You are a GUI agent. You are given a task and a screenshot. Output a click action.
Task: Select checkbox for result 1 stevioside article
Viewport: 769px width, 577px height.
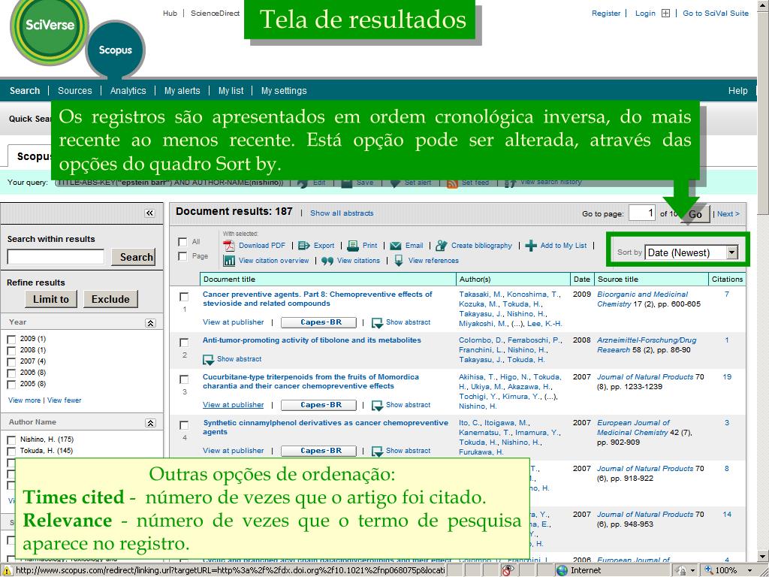click(184, 297)
